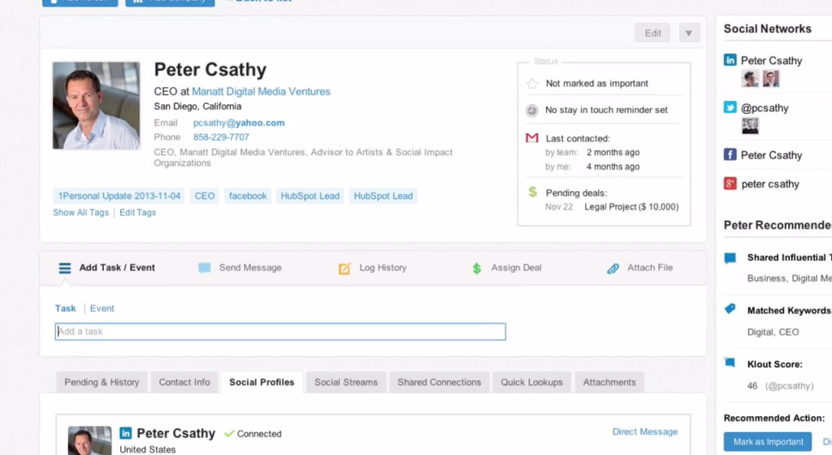
Task: Click the Send Message envelope icon
Action: point(205,268)
